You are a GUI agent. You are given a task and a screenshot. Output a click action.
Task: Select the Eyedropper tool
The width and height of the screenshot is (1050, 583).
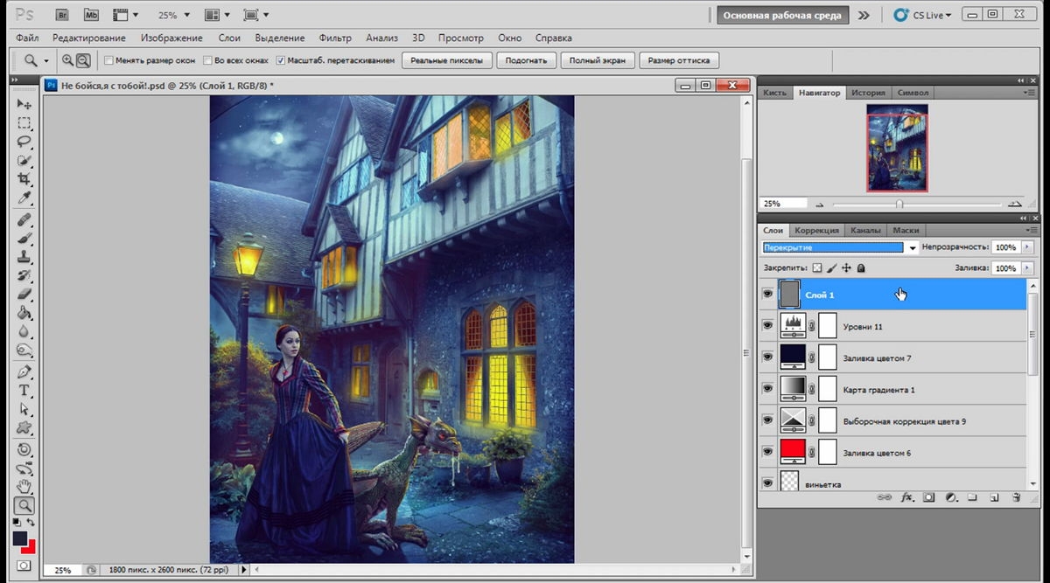(24, 198)
